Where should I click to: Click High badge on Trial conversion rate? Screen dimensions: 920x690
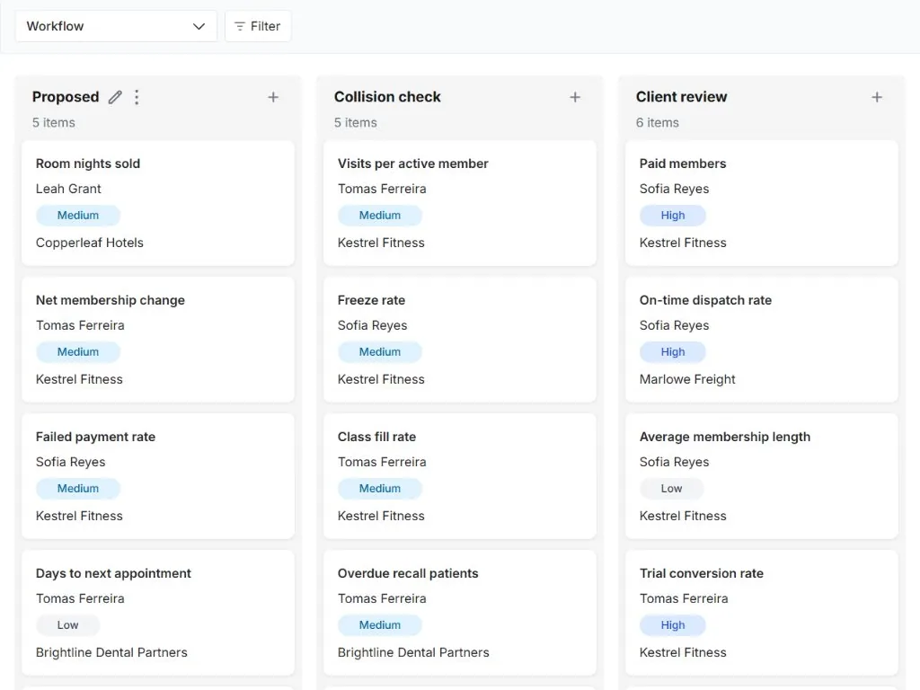point(672,625)
